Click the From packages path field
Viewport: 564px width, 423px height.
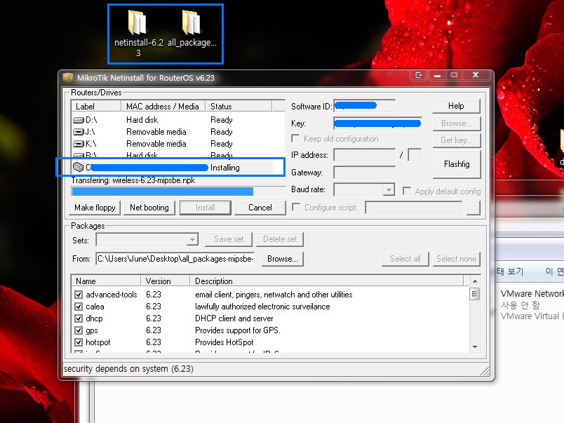[175, 259]
